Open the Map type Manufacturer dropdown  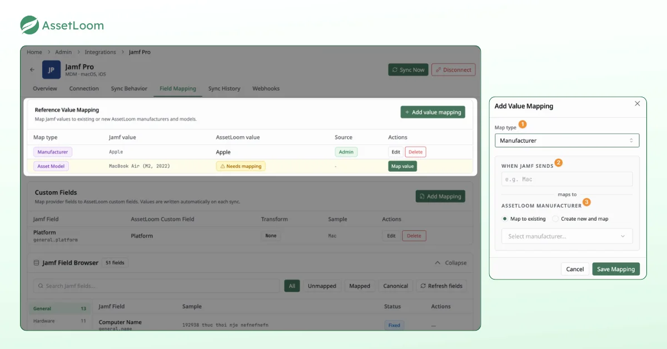click(567, 141)
